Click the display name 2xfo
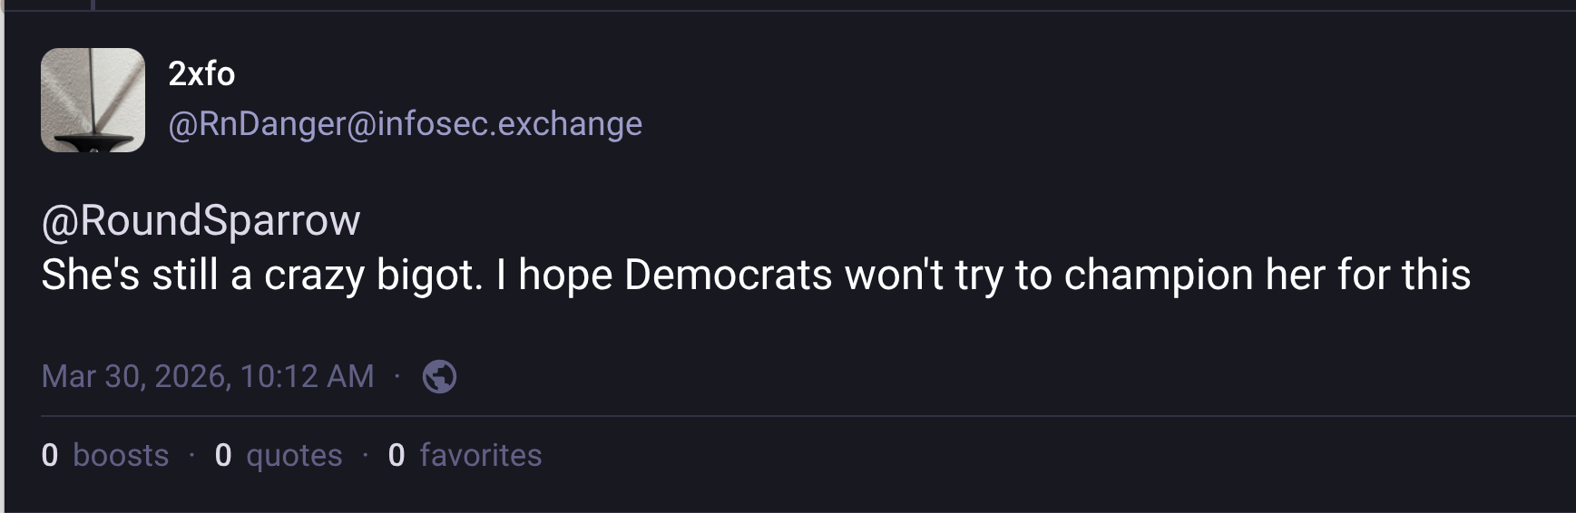This screenshot has width=1576, height=513. coord(201,73)
